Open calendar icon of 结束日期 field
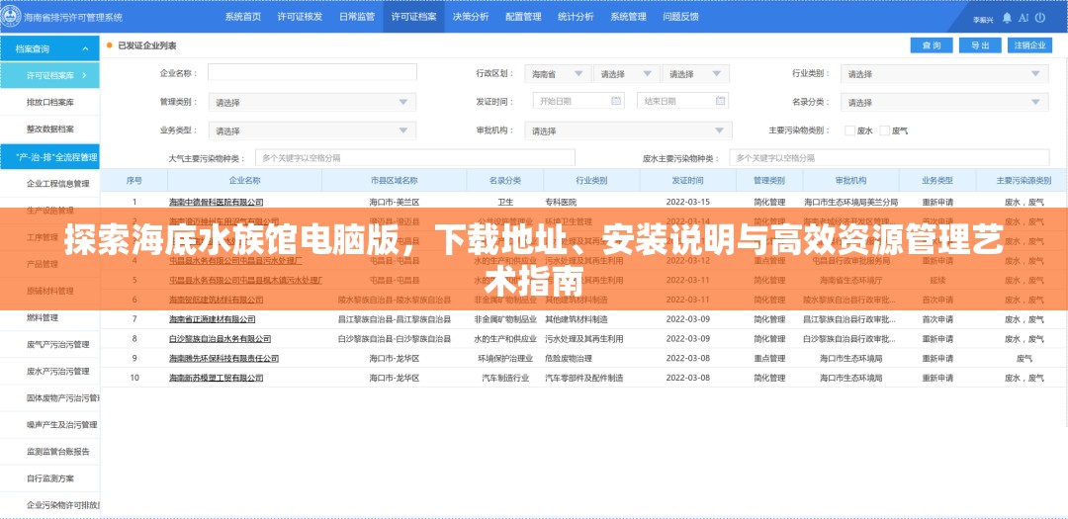The width and height of the screenshot is (1068, 519). (x=721, y=101)
